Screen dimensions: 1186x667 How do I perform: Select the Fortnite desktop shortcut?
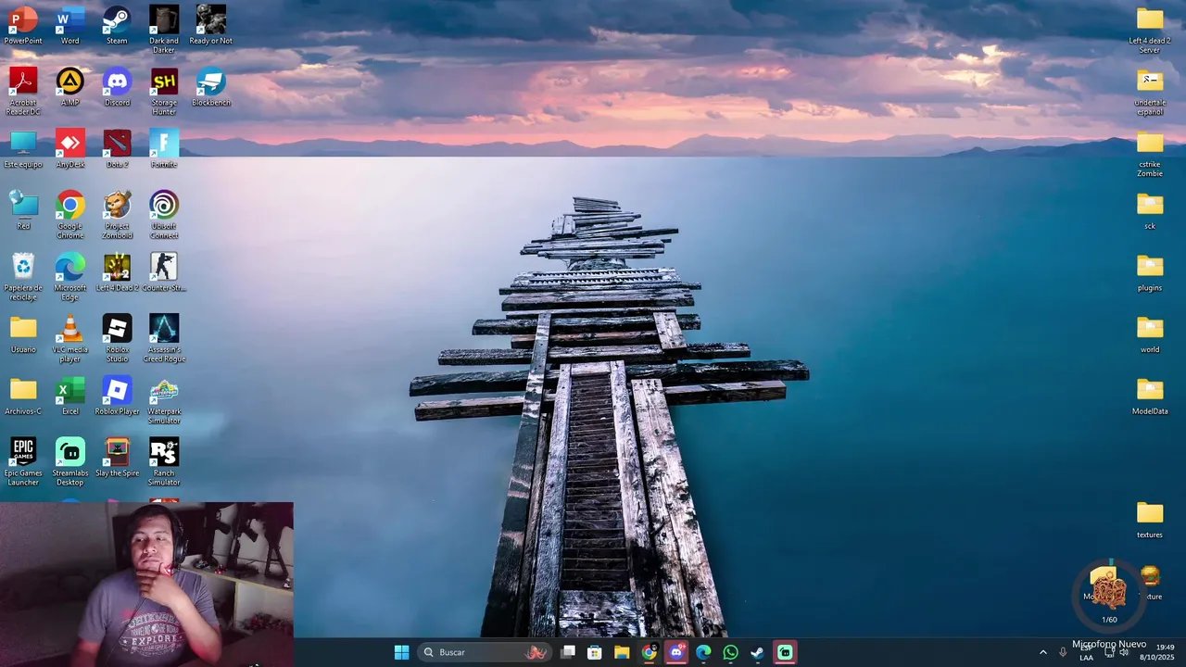(164, 149)
